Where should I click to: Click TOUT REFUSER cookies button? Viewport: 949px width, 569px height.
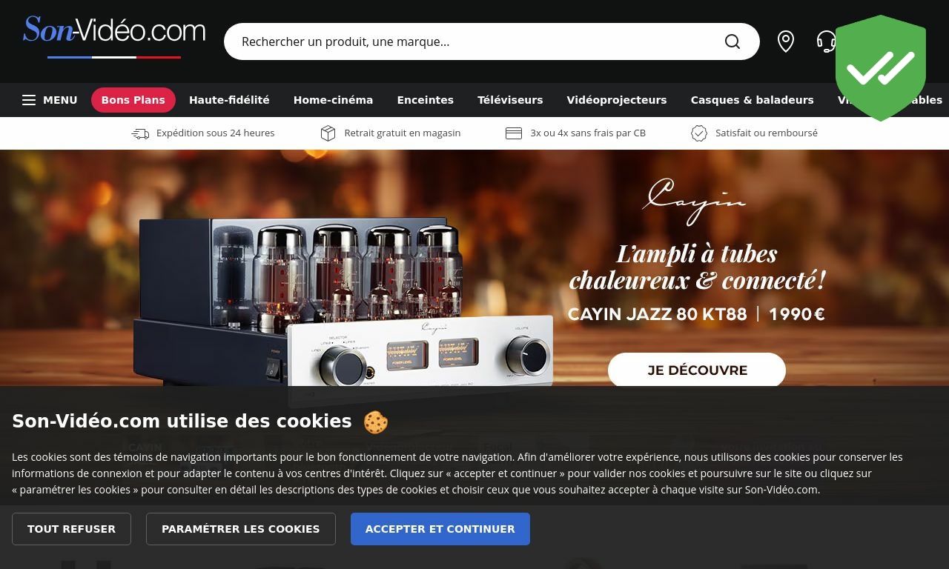[x=71, y=529]
